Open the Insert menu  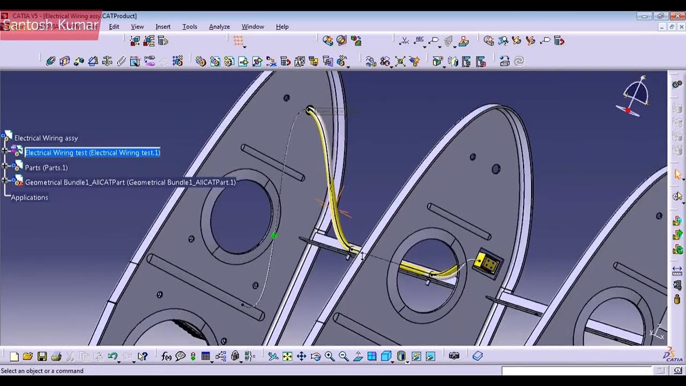163,27
